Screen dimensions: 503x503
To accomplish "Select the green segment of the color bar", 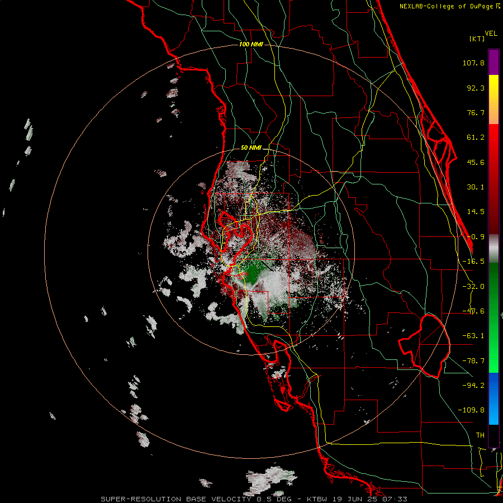I will [x=493, y=317].
